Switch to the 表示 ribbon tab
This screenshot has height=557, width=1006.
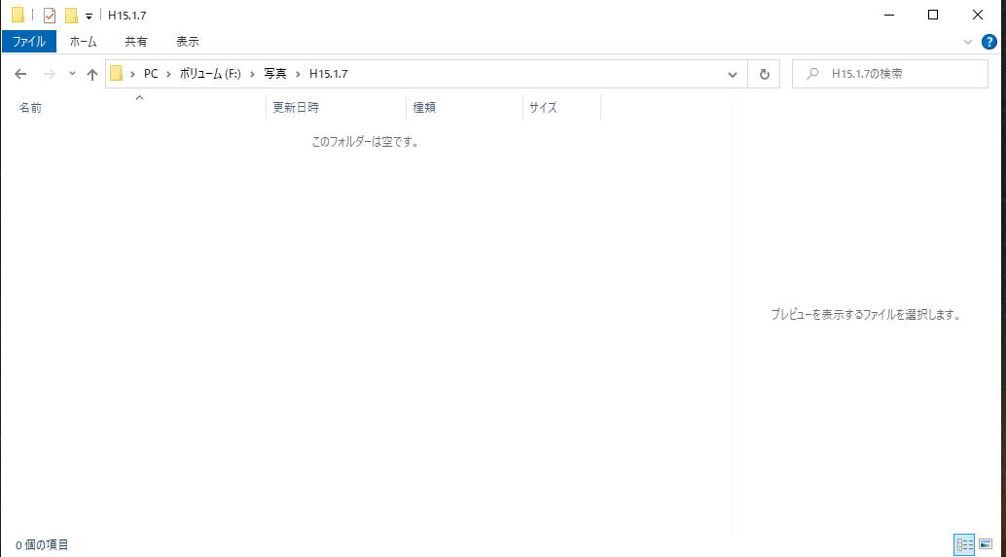point(188,42)
